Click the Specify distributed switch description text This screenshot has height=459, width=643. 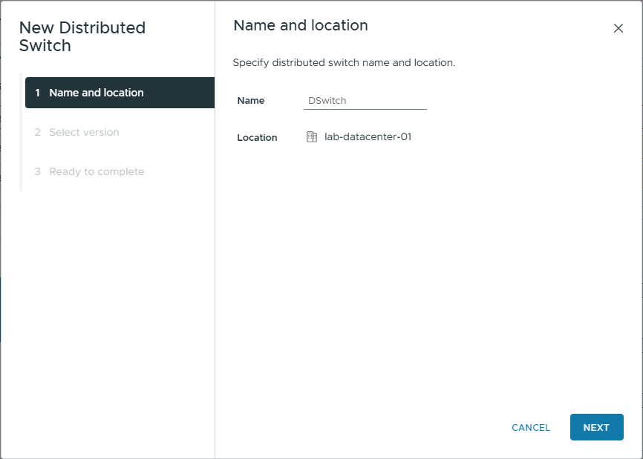344,63
